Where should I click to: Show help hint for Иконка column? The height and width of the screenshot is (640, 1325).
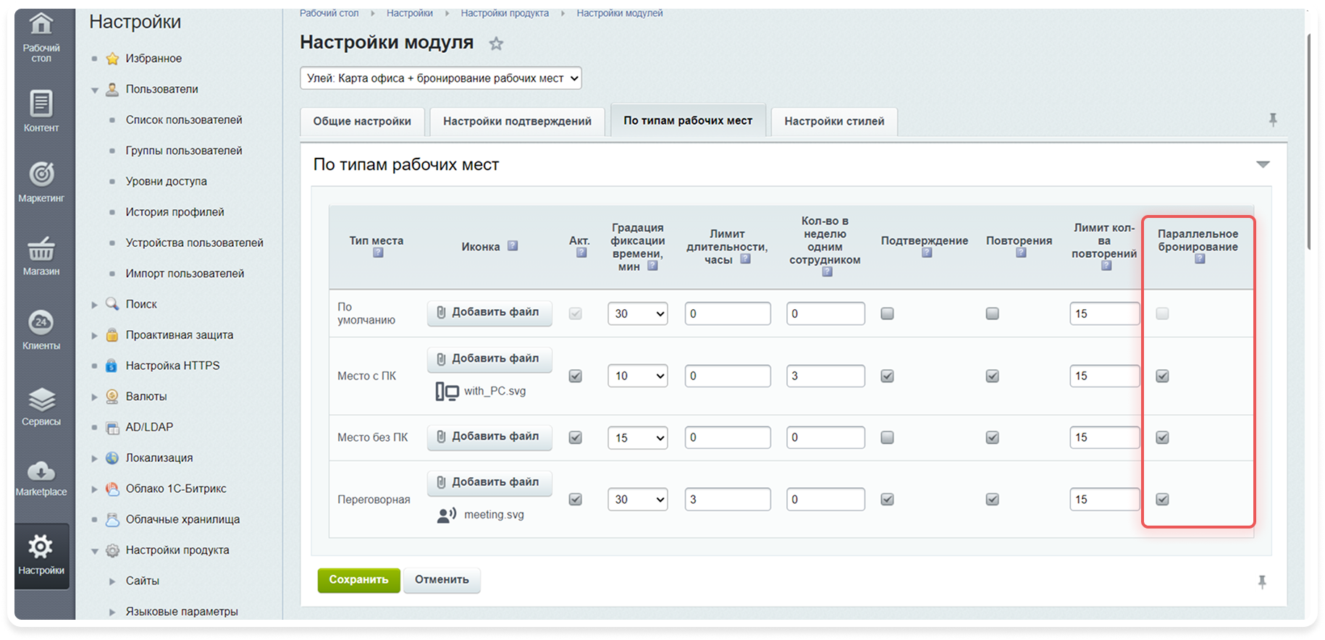pyautogui.click(x=513, y=245)
